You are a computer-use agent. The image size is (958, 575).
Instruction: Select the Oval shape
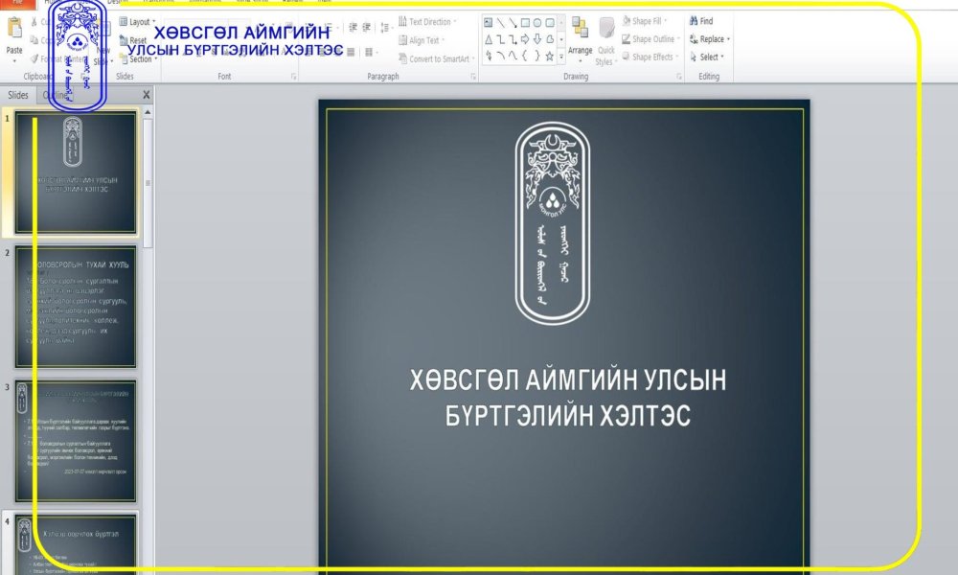(537, 23)
